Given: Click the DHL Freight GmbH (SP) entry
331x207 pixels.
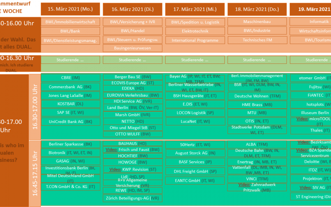Looking at the screenshot, I should click(195, 171).
